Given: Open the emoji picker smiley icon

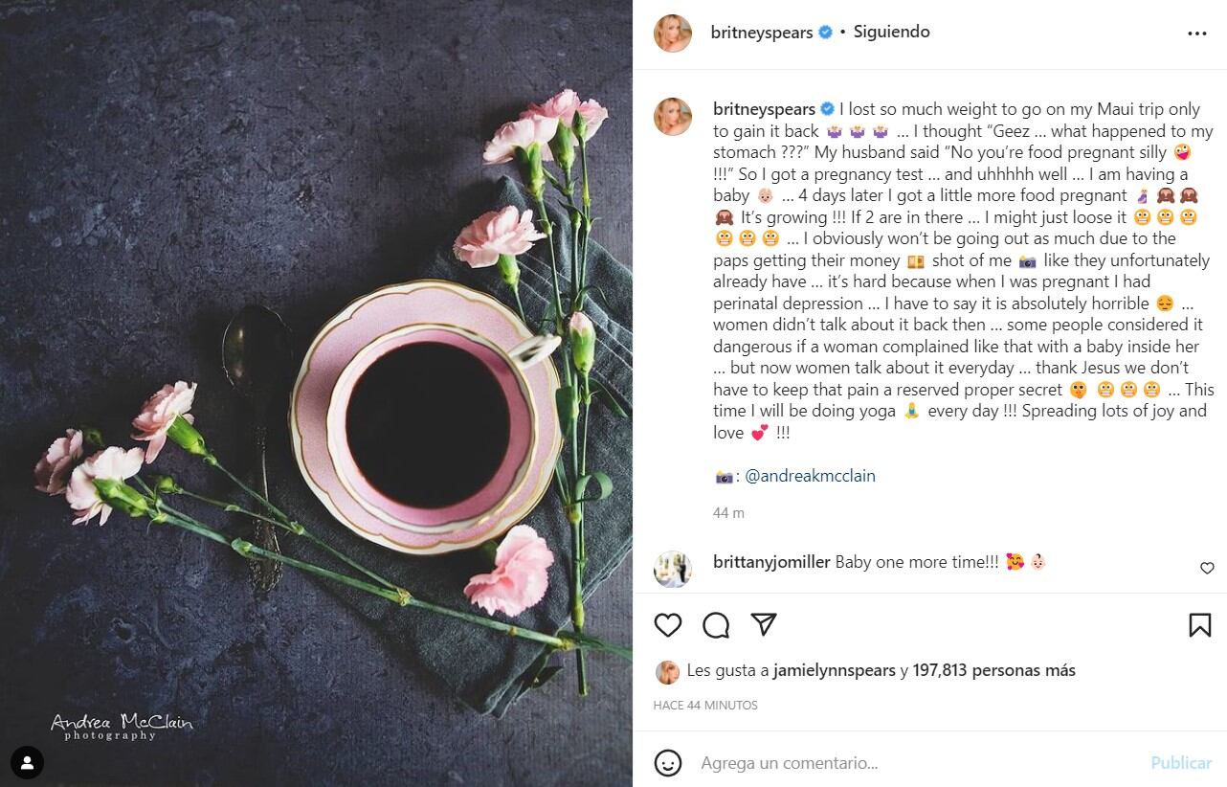Looking at the screenshot, I should pyautogui.click(x=668, y=763).
